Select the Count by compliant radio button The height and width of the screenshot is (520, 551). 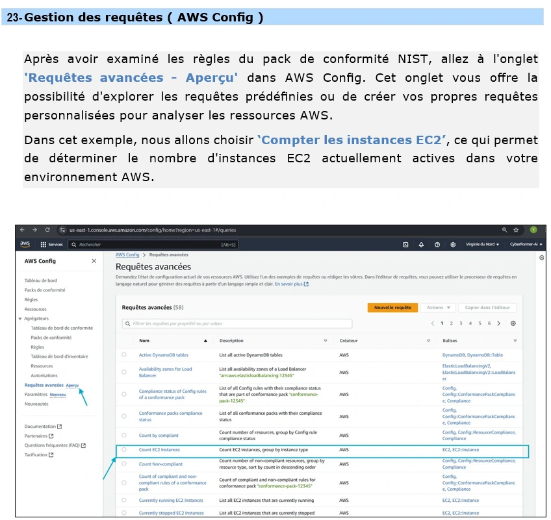tap(124, 435)
